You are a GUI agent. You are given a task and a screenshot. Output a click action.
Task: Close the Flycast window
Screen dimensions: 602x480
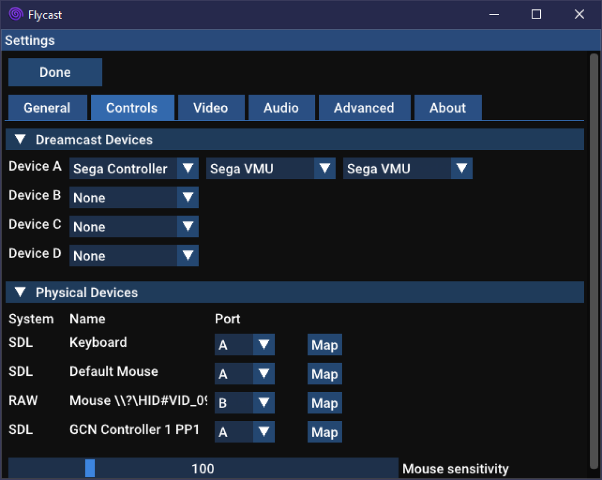pyautogui.click(x=579, y=14)
